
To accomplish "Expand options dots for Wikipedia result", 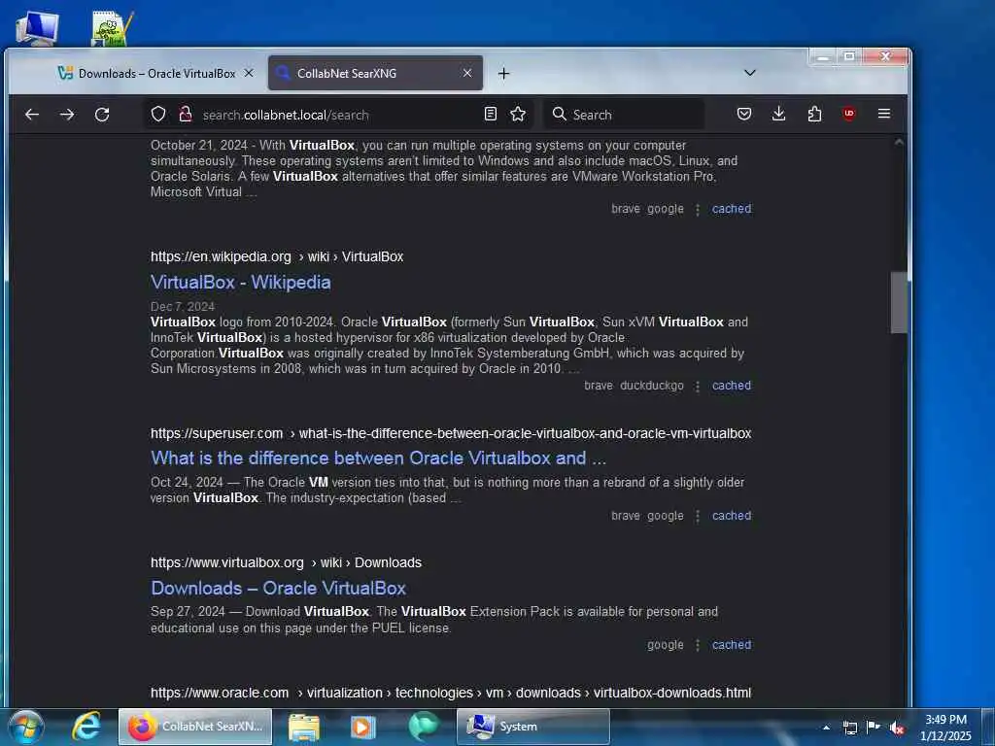I will [698, 387].
